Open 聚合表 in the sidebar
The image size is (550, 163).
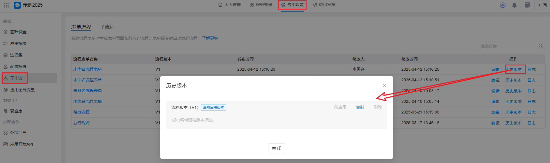point(16,111)
